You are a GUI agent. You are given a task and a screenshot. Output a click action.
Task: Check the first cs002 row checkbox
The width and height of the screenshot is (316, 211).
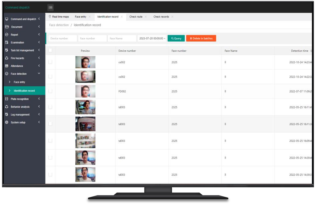(x=50, y=62)
